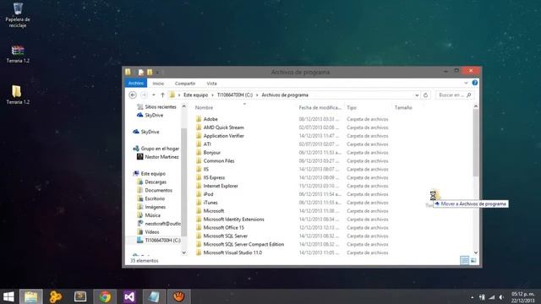Select the iPod folder
Viewport: 541px width, 304px height.
(x=205, y=194)
